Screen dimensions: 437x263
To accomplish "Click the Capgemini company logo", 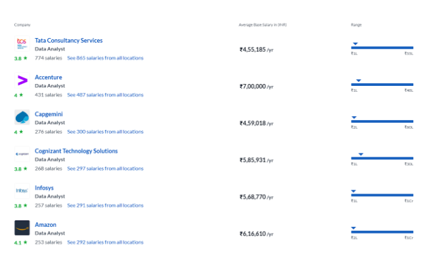I will pos(22,117).
